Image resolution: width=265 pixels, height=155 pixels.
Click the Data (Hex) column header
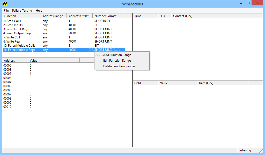pos(223,83)
